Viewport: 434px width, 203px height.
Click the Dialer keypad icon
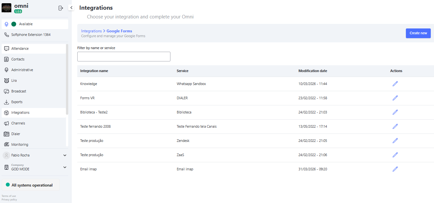6,134
